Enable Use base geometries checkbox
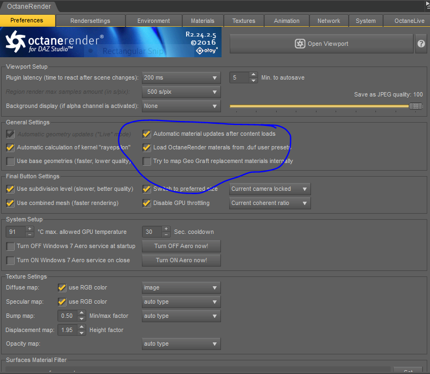Image resolution: width=430 pixels, height=374 pixels. (x=10, y=161)
